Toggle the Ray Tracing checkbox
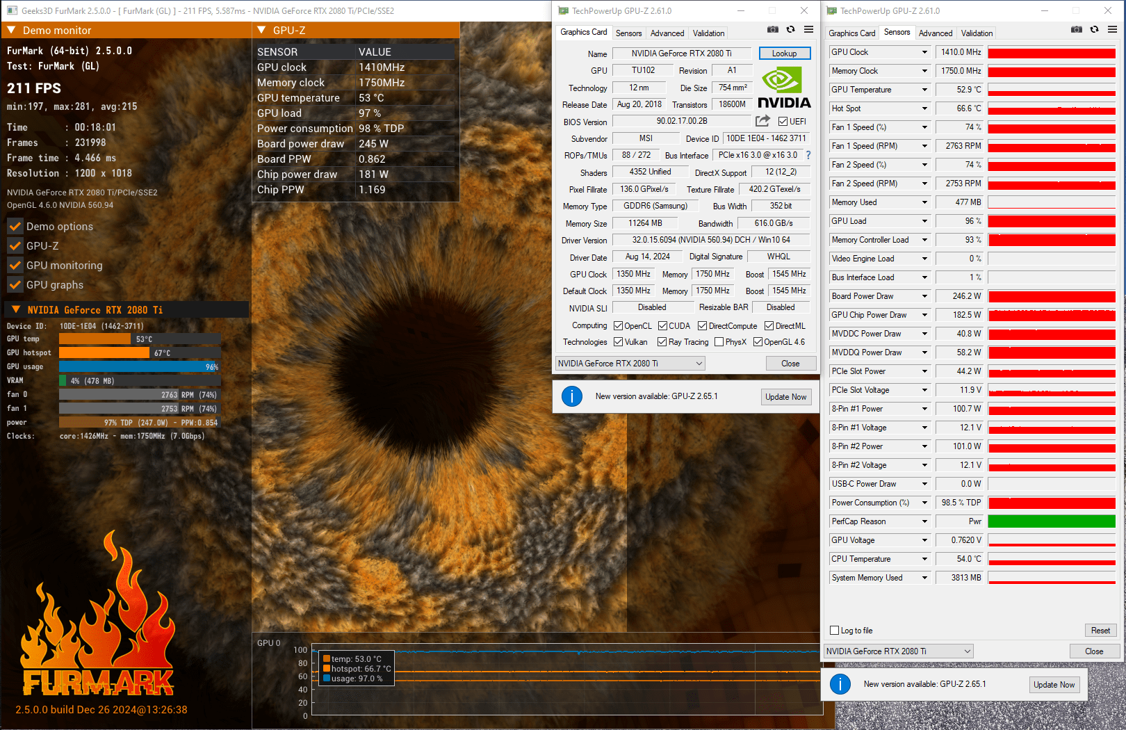Screen dimensions: 1126x730 [x=662, y=342]
